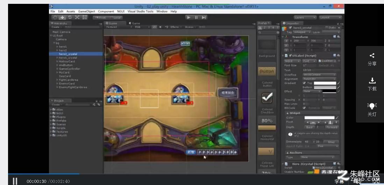Click the Depth Forward button
This screenshot has width=384, height=185.
click(332, 127)
